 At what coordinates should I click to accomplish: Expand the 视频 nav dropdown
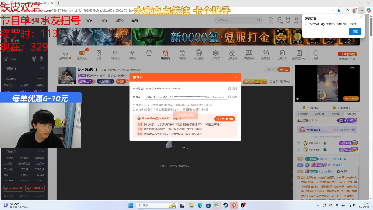tap(104, 21)
